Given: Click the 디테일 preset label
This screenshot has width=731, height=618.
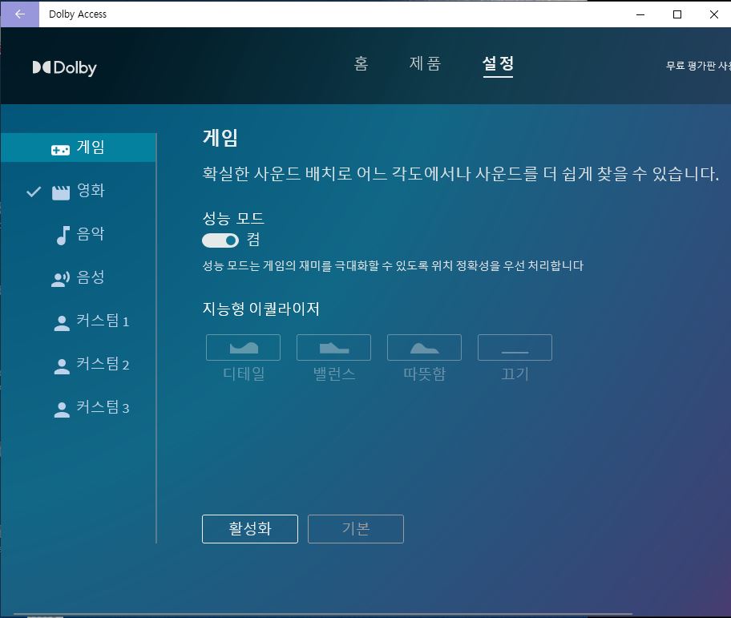Looking at the screenshot, I should [244, 374].
